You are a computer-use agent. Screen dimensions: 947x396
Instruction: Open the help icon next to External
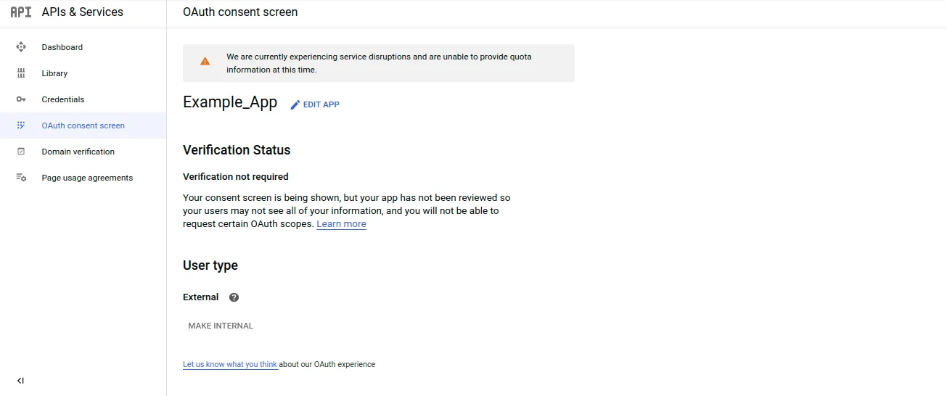coord(234,297)
